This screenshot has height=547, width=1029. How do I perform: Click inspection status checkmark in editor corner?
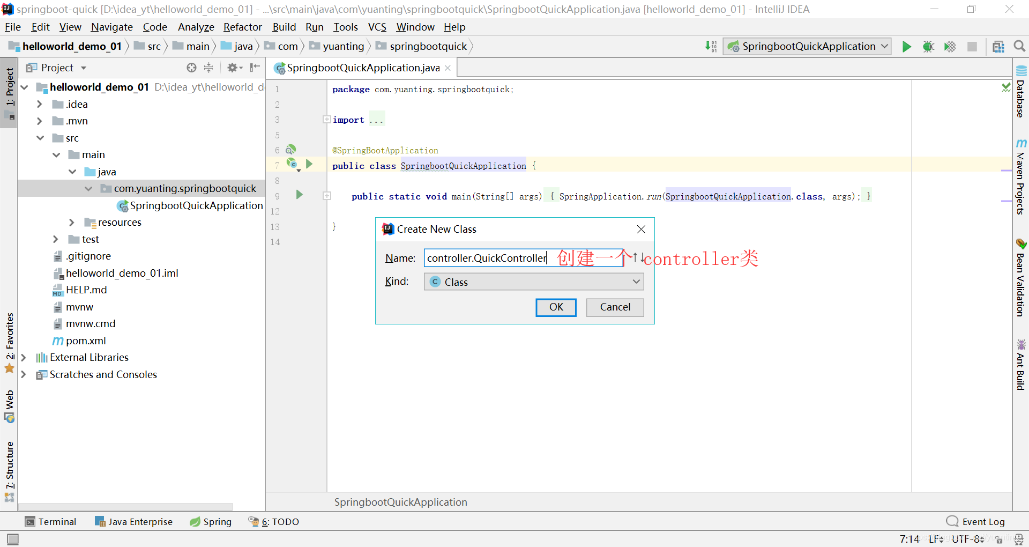pos(1006,87)
